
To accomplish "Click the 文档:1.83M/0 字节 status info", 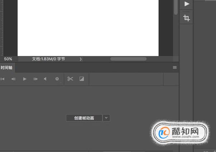I will [x=48, y=59].
